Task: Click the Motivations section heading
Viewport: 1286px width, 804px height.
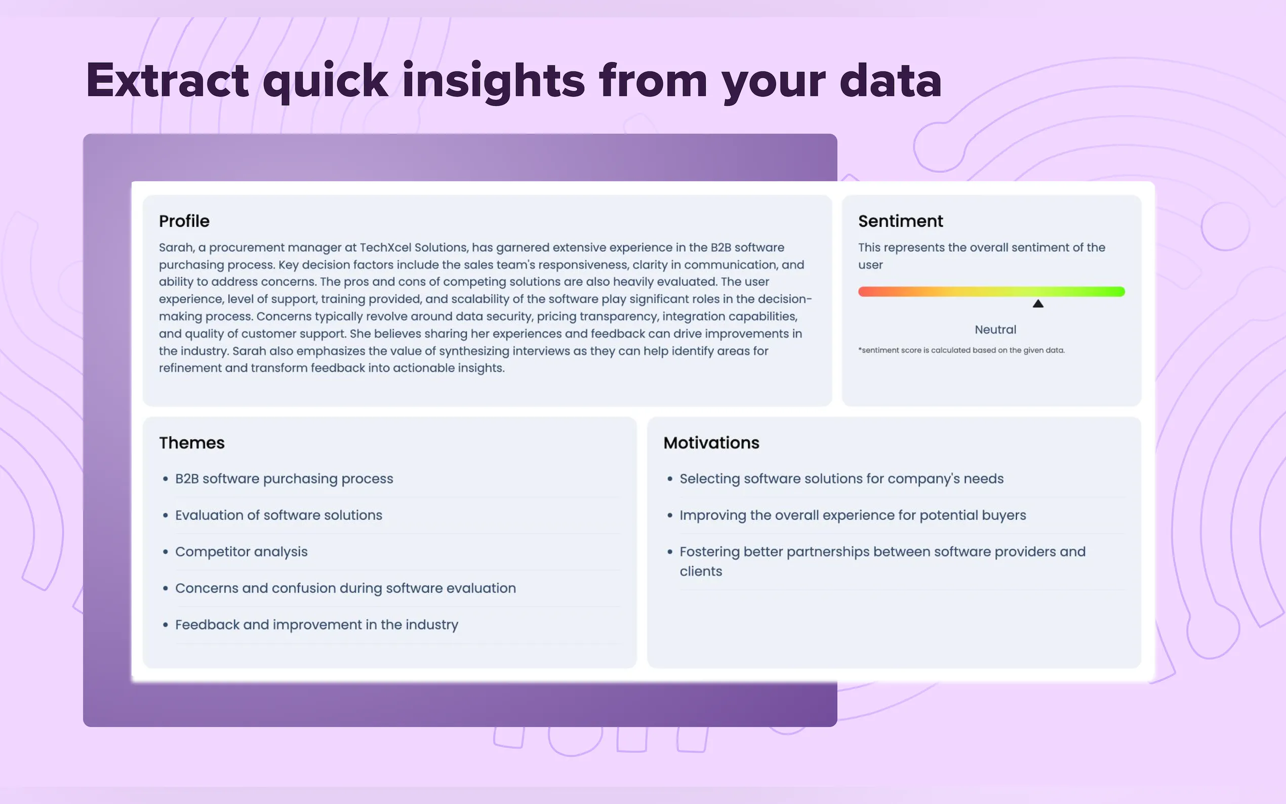Action: [x=711, y=443]
